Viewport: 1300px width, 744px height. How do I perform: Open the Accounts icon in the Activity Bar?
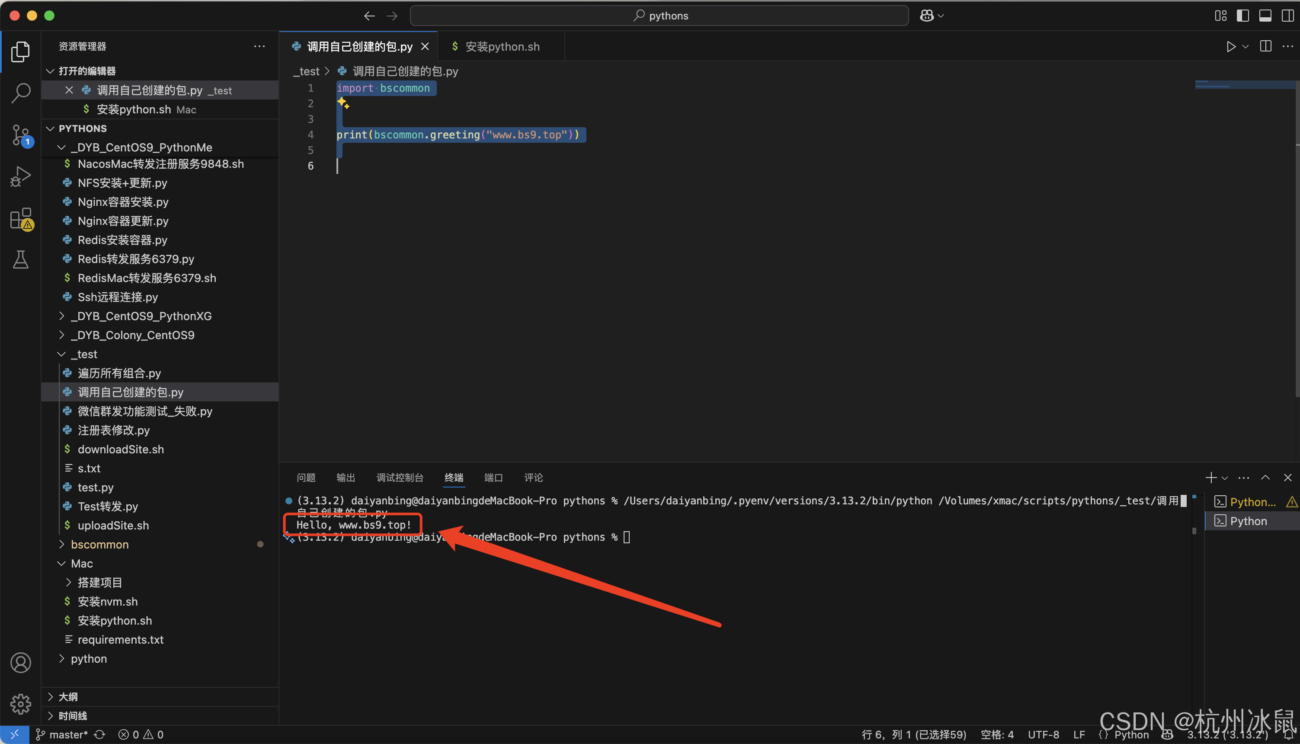(20, 662)
